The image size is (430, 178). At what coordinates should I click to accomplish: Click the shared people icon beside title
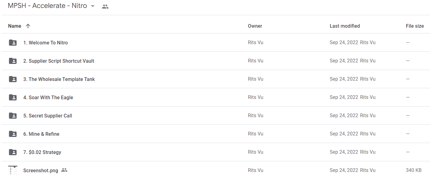pyautogui.click(x=105, y=6)
